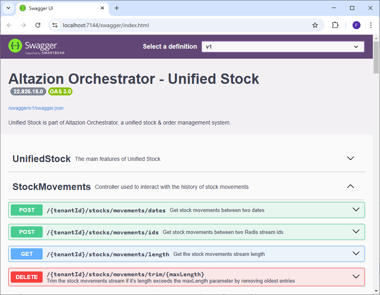Expand the movements/trim endpoint chevron
The height and width of the screenshot is (295, 380).
tap(356, 277)
